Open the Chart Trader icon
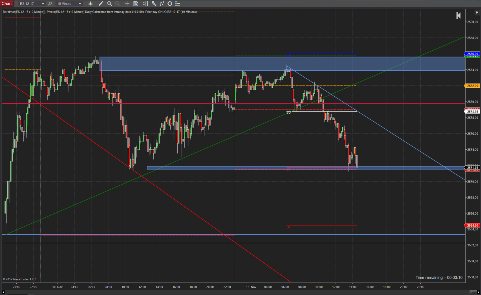481x295 pixels. (x=145, y=4)
